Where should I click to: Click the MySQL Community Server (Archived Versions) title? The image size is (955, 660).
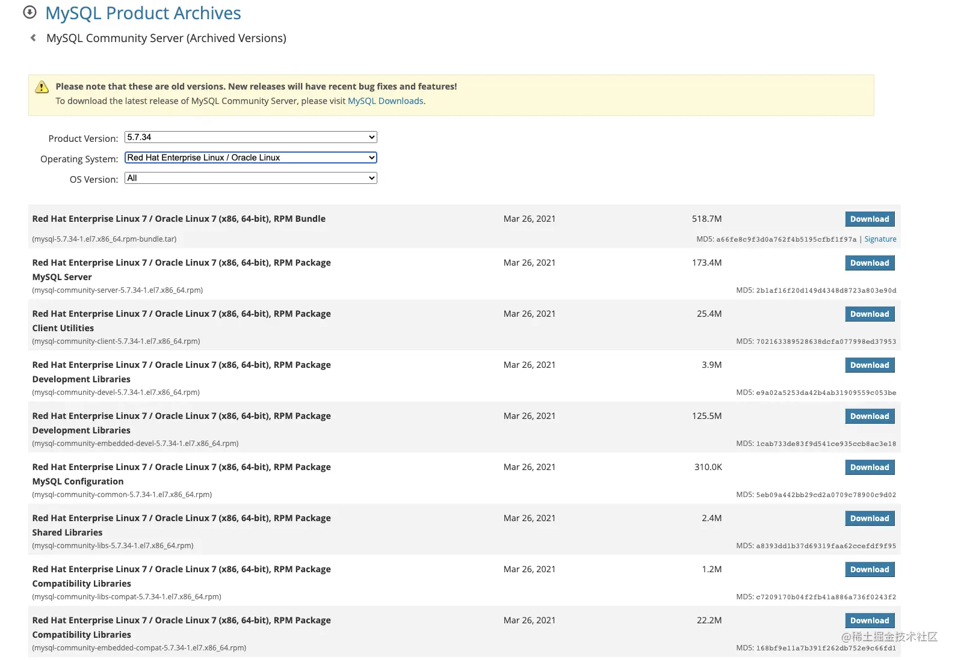click(166, 38)
